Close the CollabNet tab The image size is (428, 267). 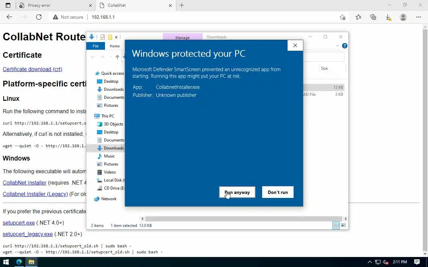pyautogui.click(x=170, y=5)
